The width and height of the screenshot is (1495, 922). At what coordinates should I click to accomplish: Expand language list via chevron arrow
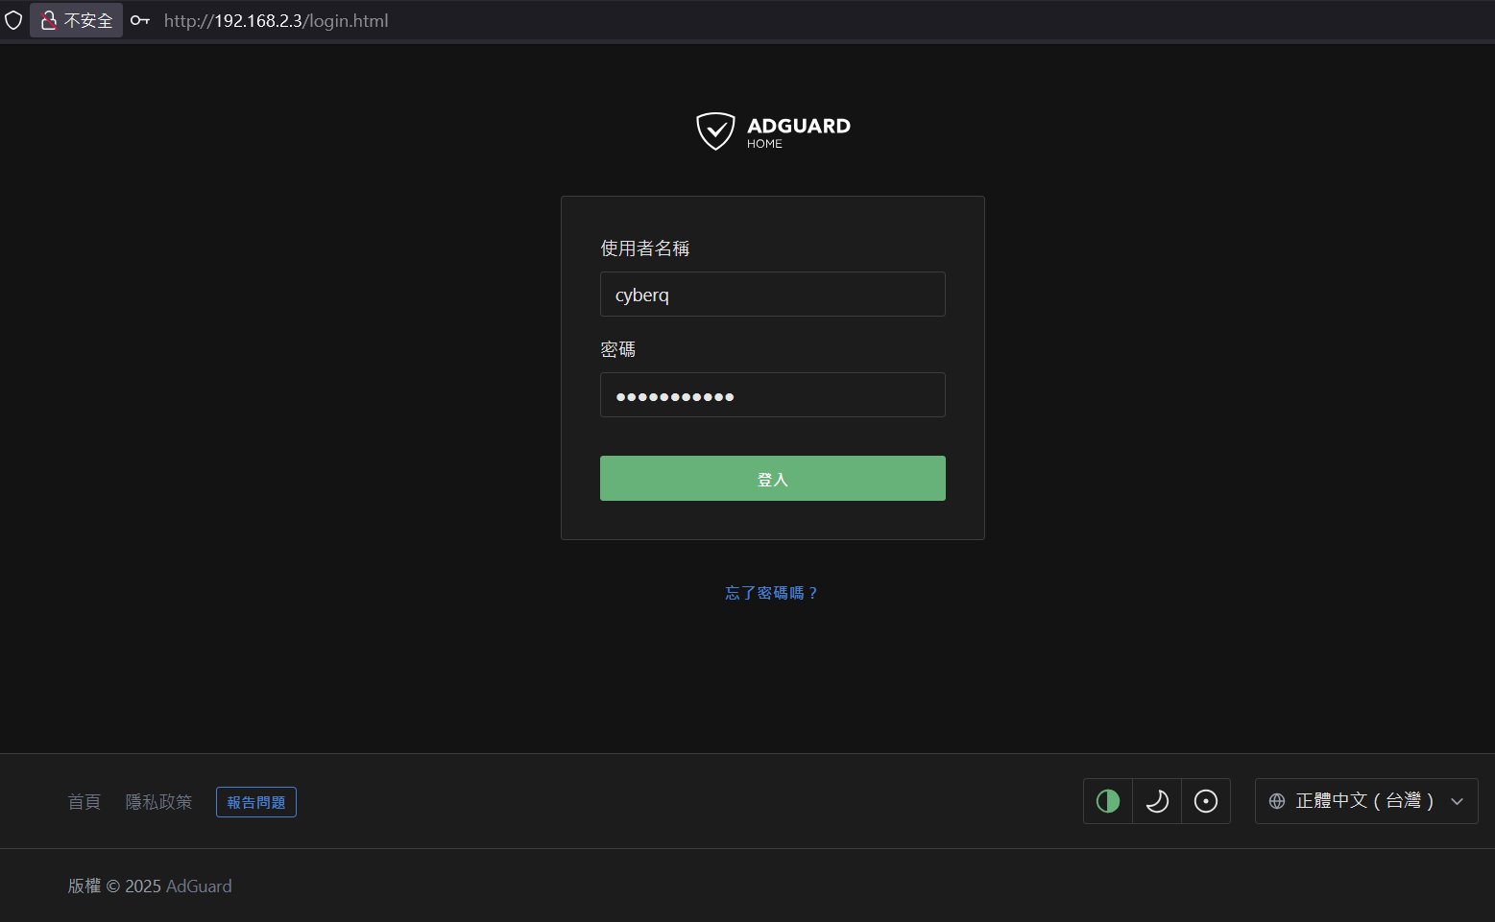[1457, 802]
